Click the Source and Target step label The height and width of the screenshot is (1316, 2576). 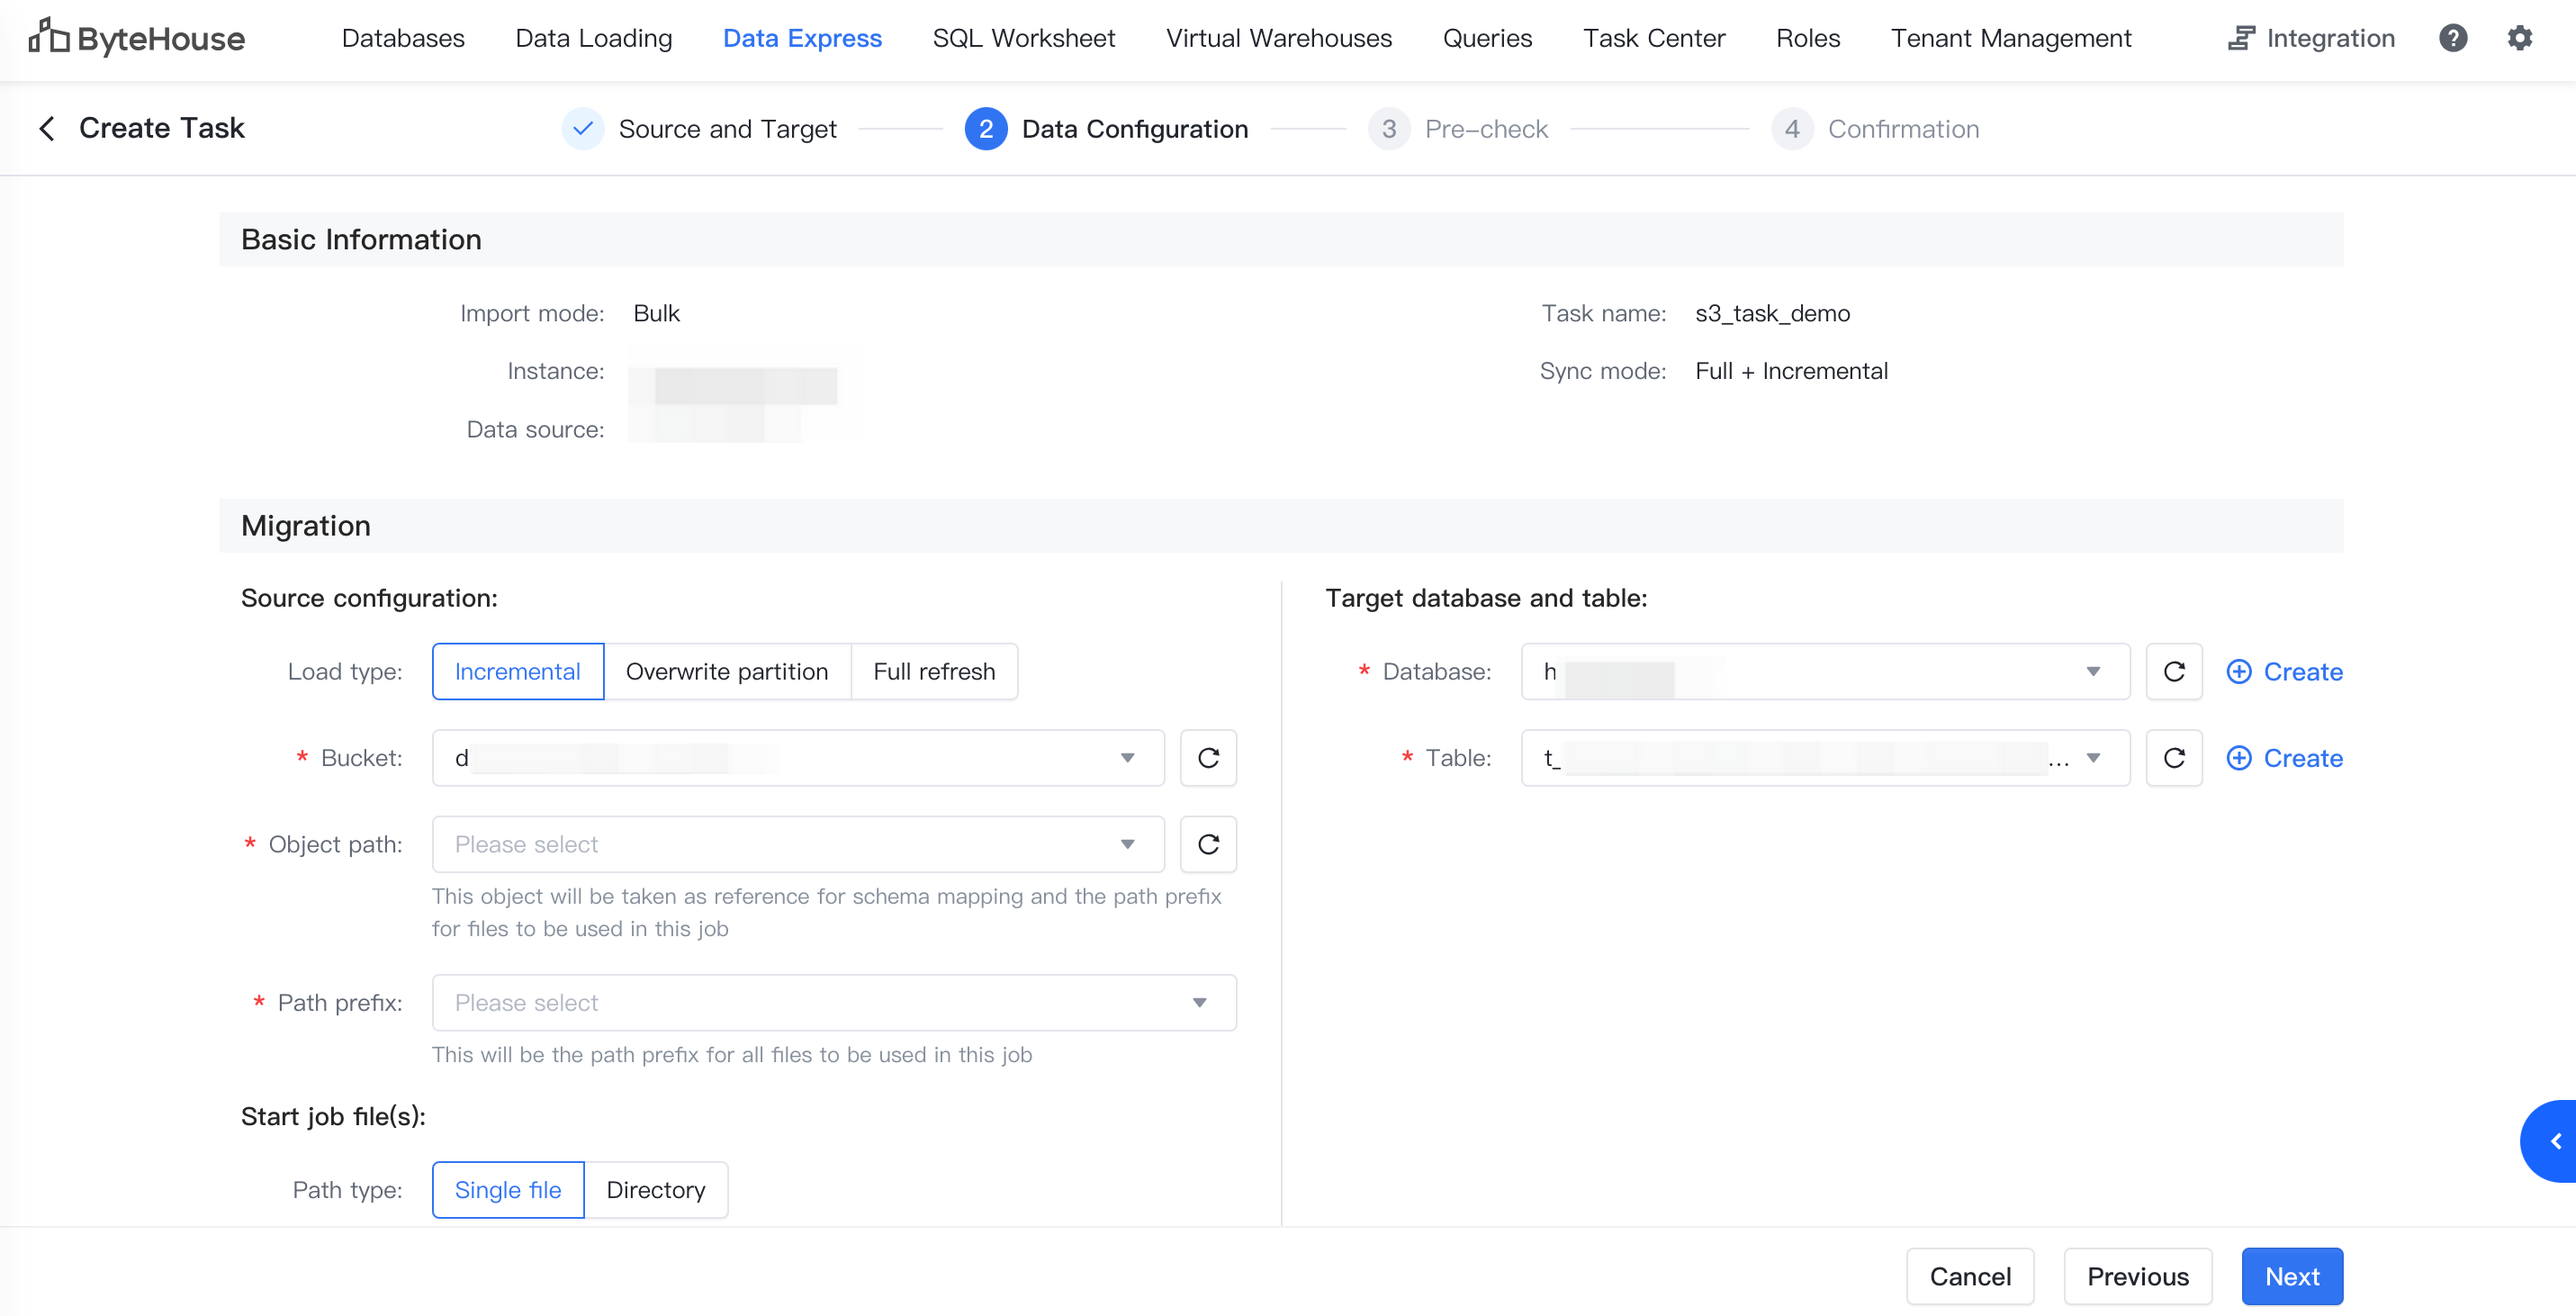(x=727, y=129)
